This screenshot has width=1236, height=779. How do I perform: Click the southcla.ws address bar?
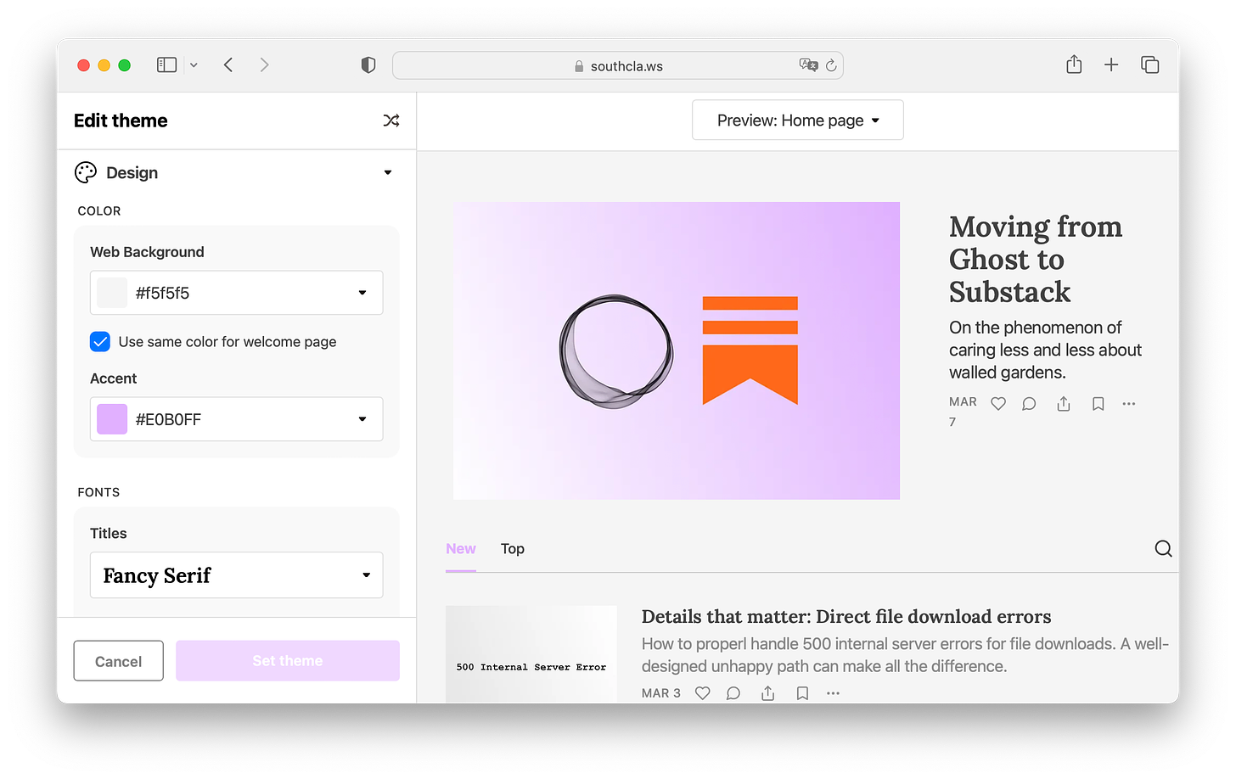tap(617, 66)
